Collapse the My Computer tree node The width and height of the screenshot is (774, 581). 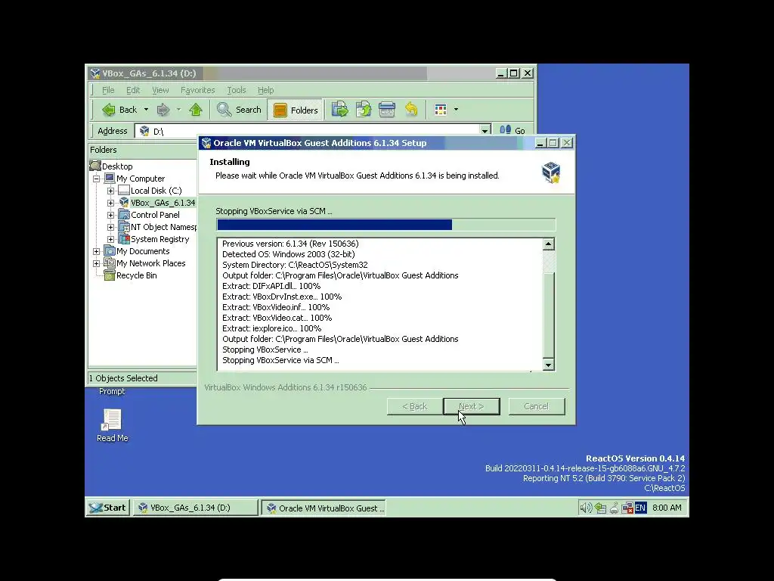[x=96, y=179]
